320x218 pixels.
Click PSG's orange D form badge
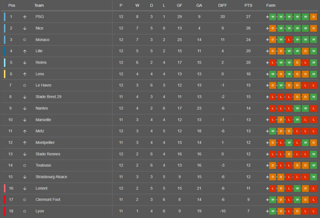click(x=314, y=17)
